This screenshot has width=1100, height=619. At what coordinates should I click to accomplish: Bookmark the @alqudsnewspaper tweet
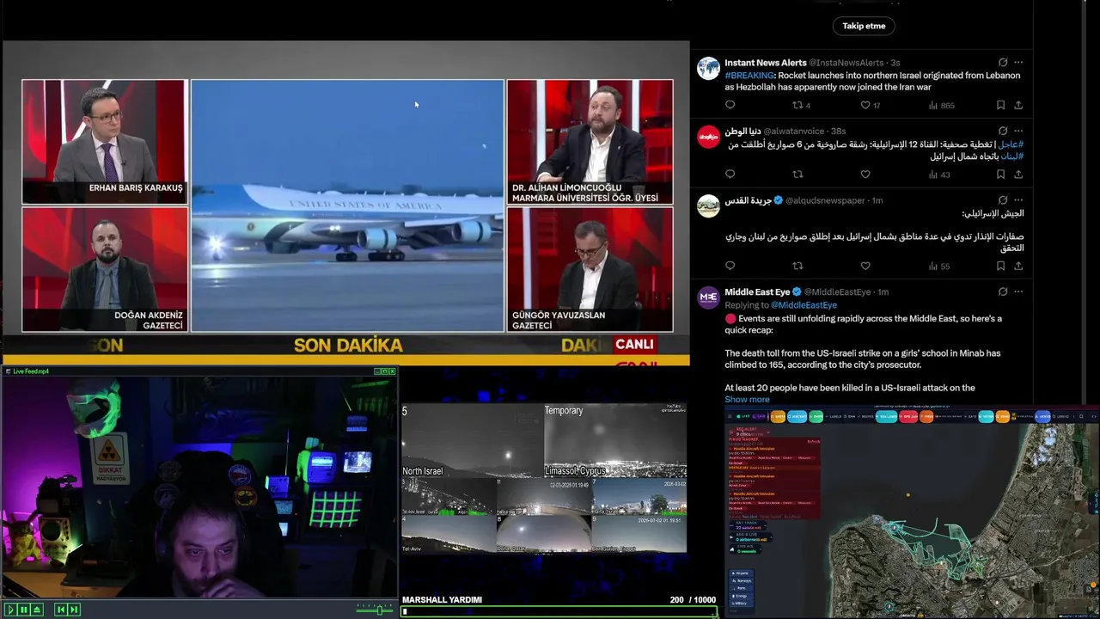[1000, 266]
